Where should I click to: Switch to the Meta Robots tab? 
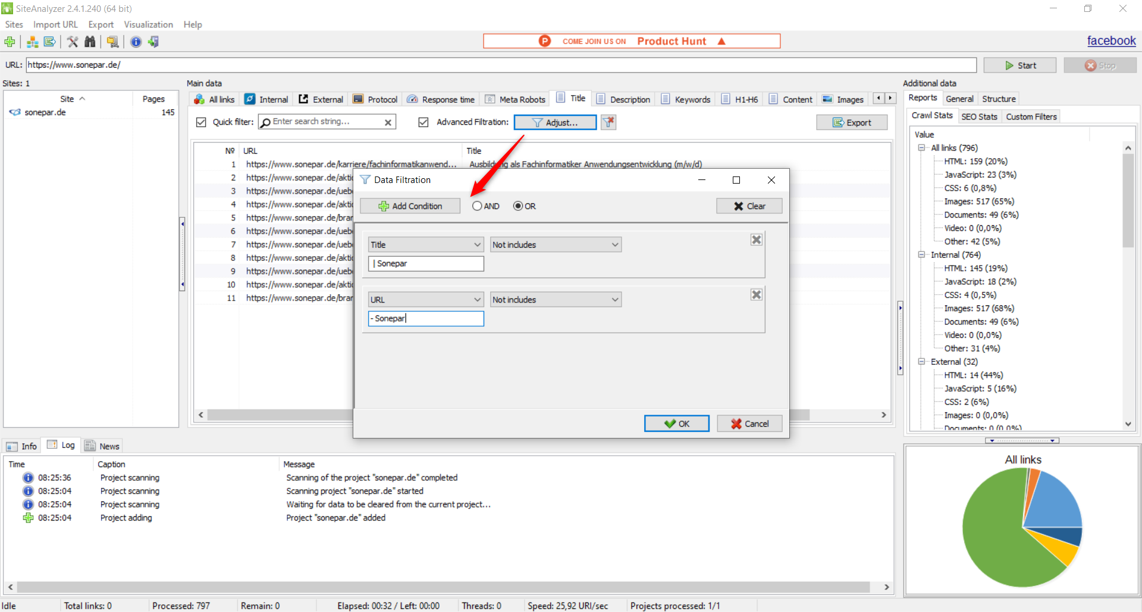[515, 99]
